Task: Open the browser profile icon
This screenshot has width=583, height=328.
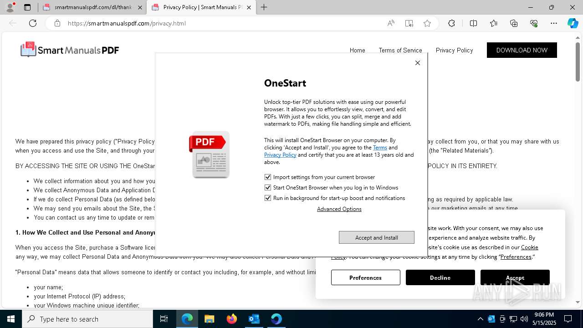Action: click(10, 7)
